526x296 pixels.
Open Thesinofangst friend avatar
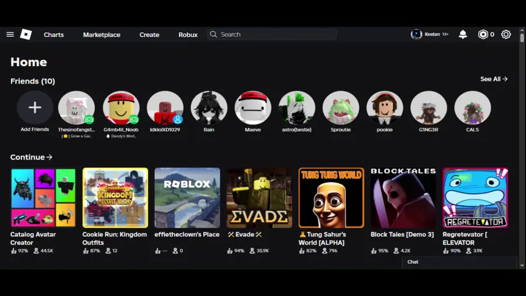[77, 108]
